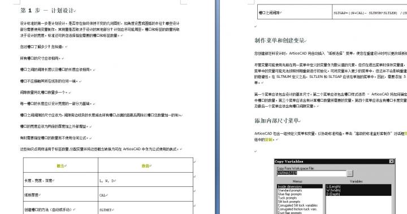Click the '数值' table header cell
The height and width of the screenshot is (214, 407).
pos(146,165)
